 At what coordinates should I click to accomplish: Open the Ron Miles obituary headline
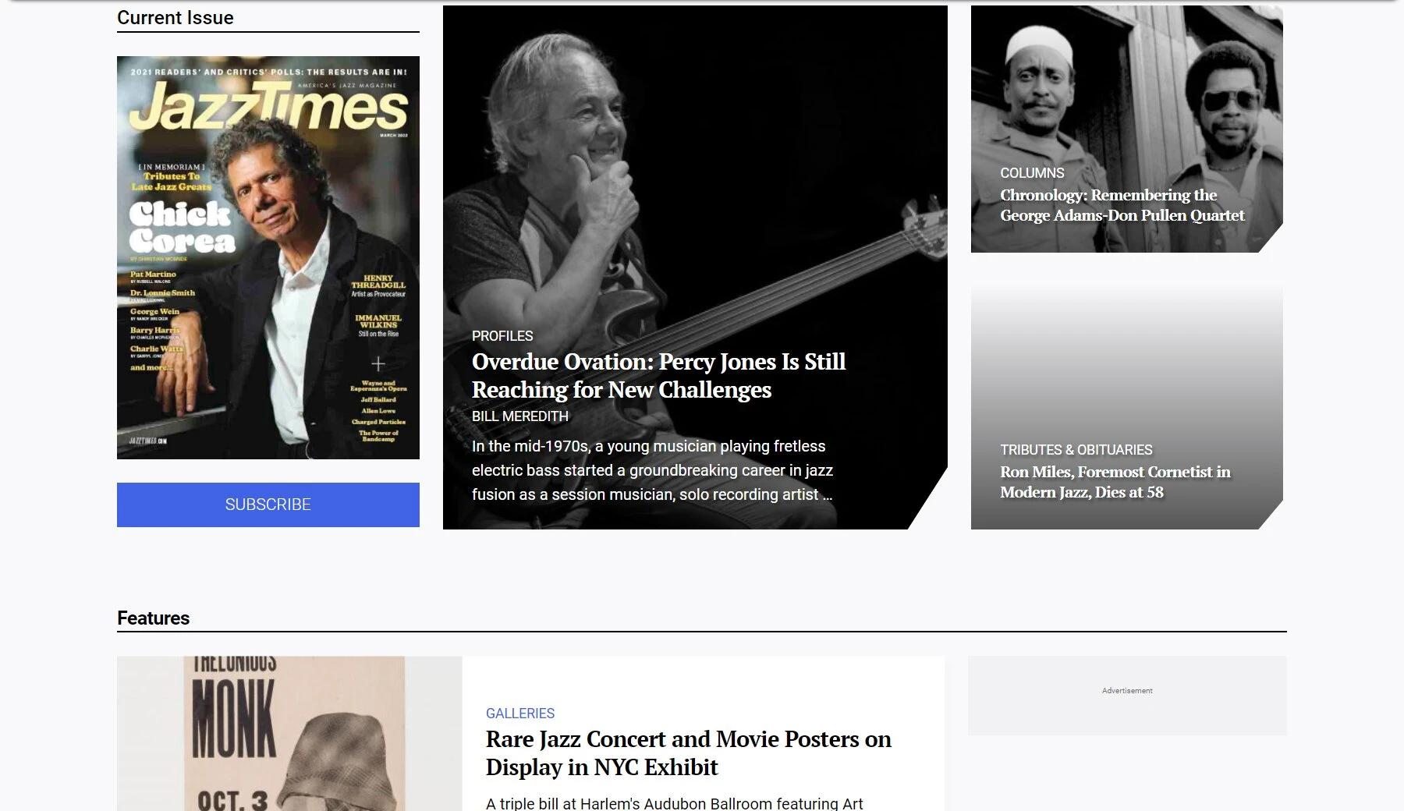click(x=1115, y=482)
